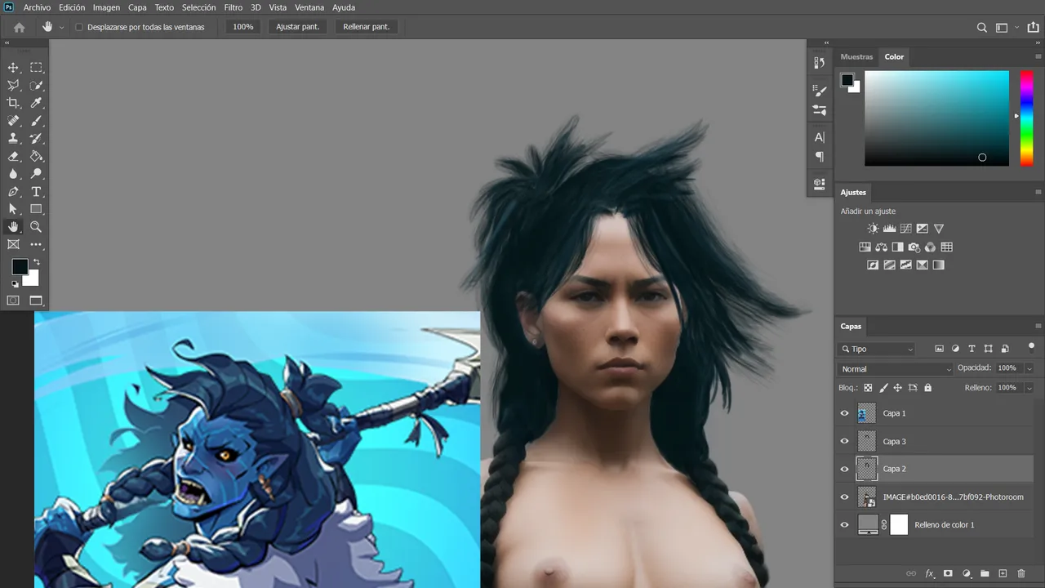Open the Edit Toolbar three-dots menu
The width and height of the screenshot is (1045, 588).
pyautogui.click(x=36, y=244)
